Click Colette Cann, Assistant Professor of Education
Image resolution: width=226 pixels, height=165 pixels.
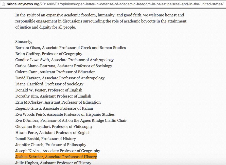click(55, 72)
